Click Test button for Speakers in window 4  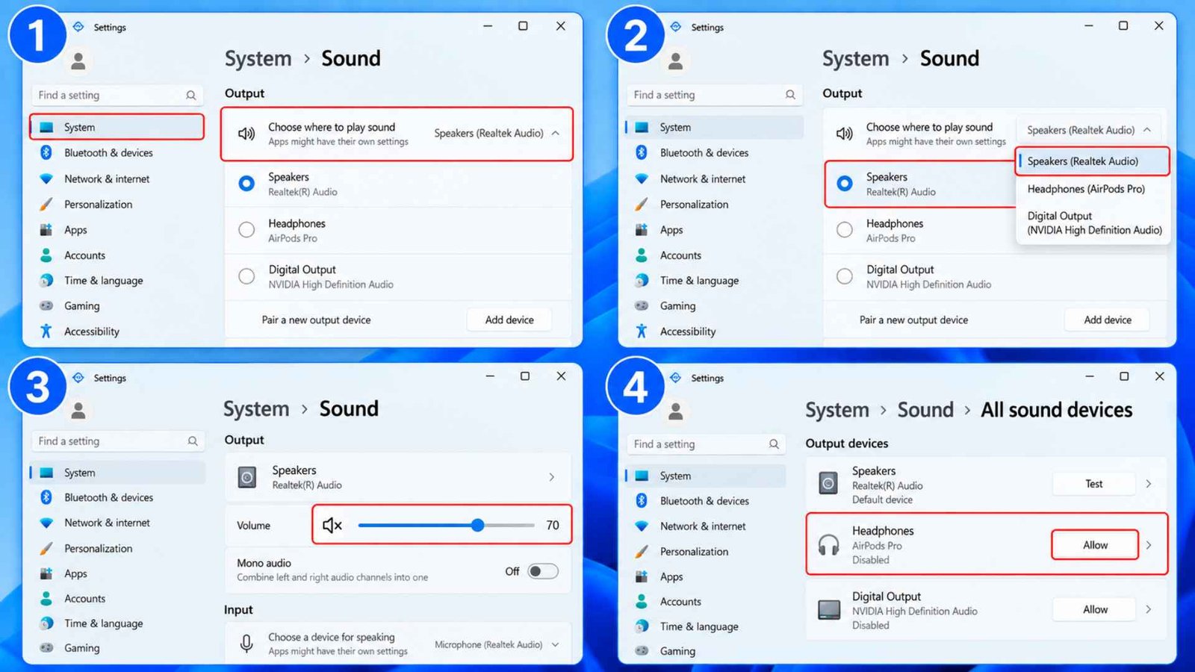click(1093, 484)
